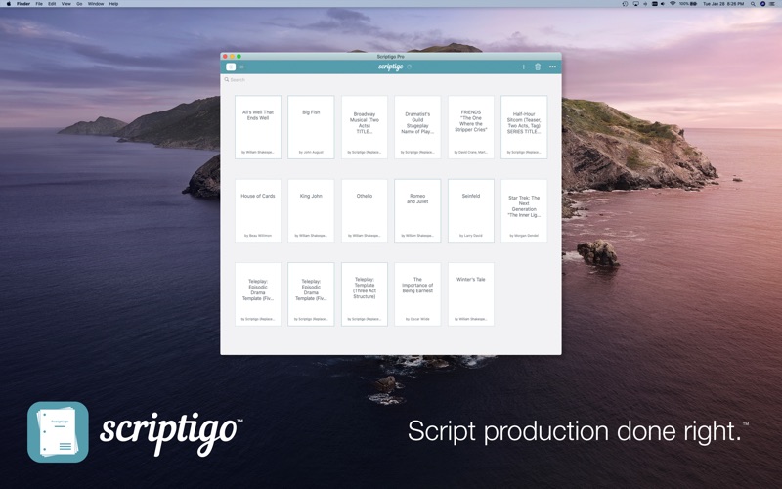Open the Romeo and Juliet script

click(417, 210)
